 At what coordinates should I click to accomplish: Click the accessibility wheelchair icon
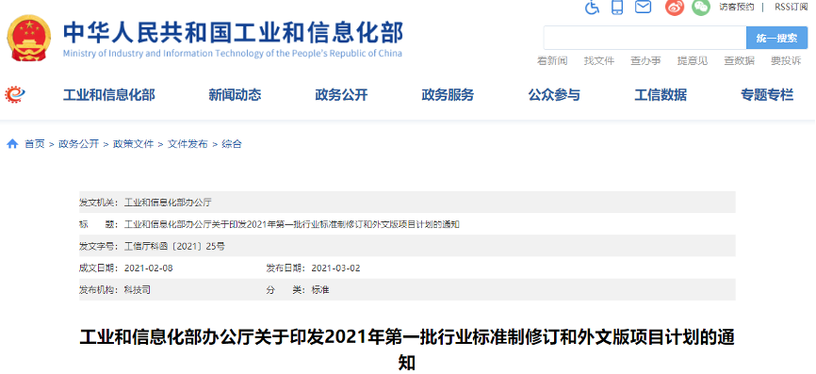click(x=593, y=8)
